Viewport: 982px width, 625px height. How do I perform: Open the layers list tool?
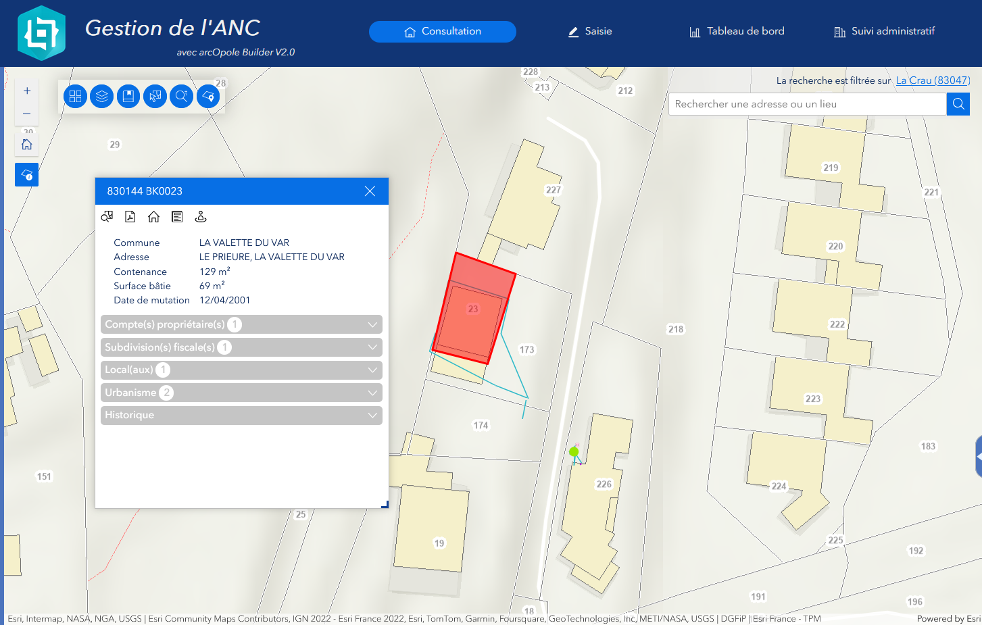point(101,97)
